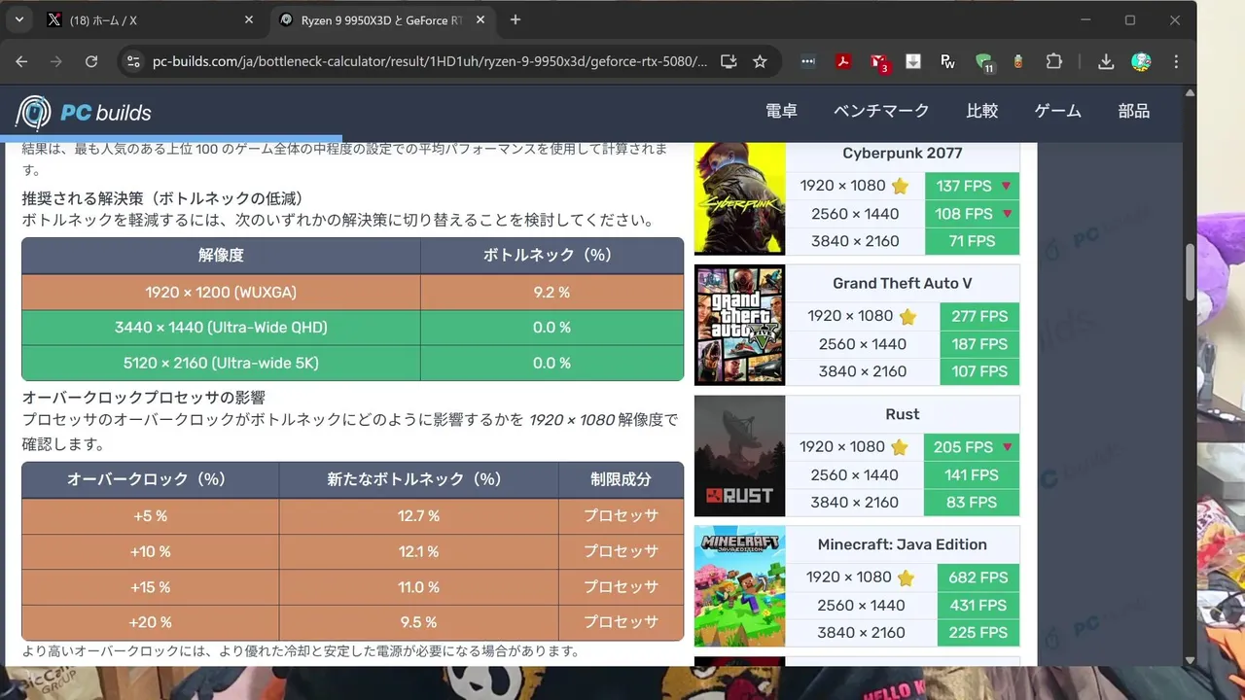Screen dimensions: 1245x700
Task: Click the 83 FPS cell
Action: click(x=973, y=503)
